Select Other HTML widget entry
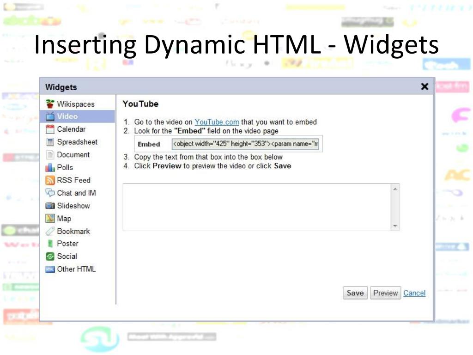The width and height of the screenshot is (473, 355). point(76,269)
